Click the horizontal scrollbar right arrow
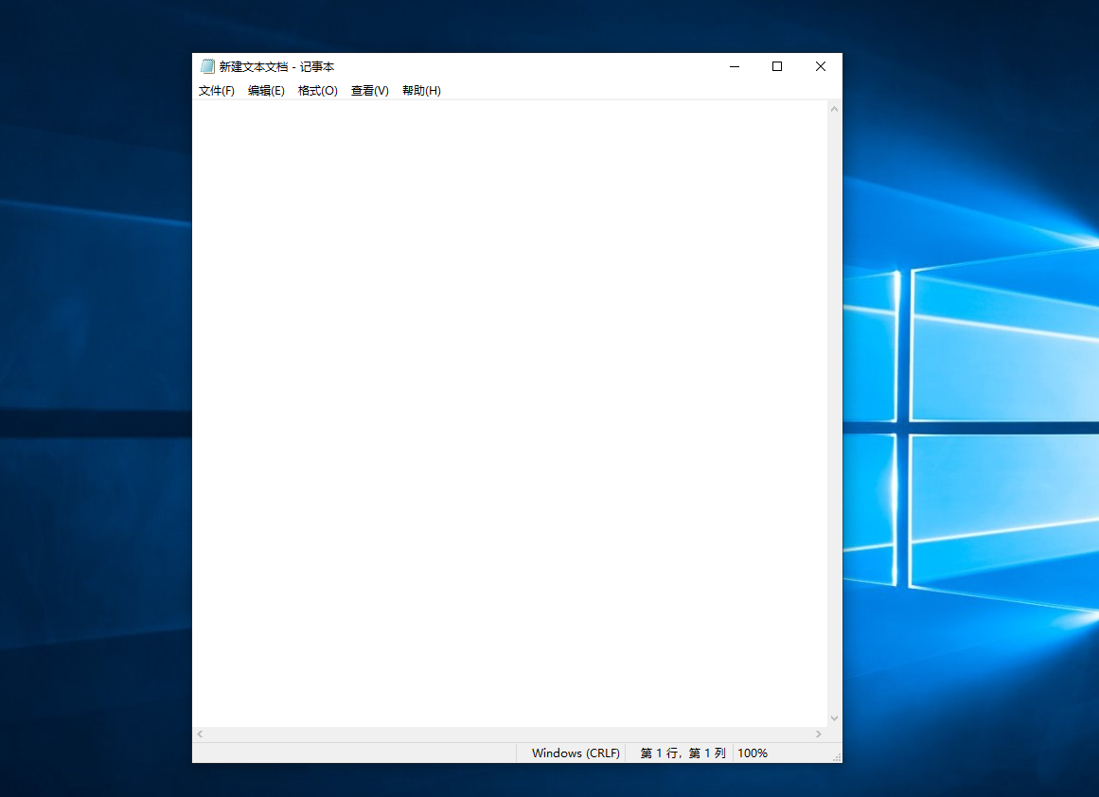1099x797 pixels. (x=819, y=735)
